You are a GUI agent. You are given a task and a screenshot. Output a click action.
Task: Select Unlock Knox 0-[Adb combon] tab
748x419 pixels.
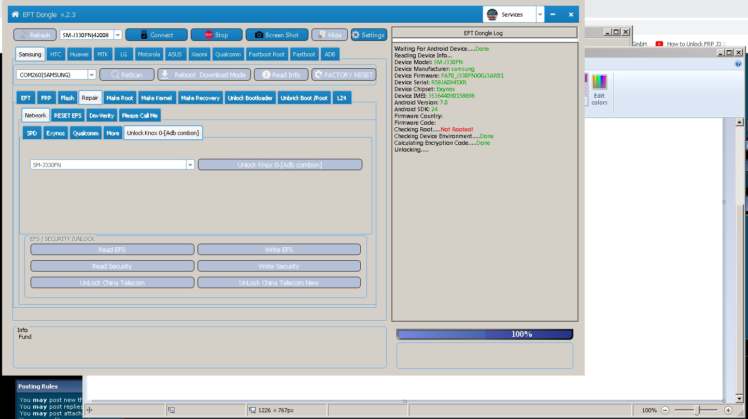point(163,133)
